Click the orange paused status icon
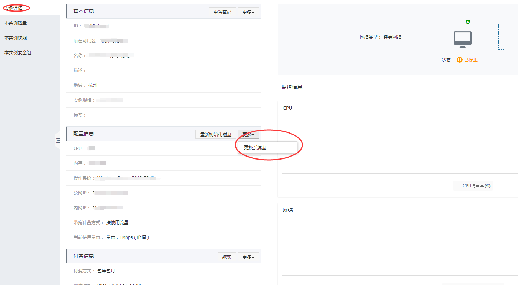The height and width of the screenshot is (285, 518). click(x=460, y=60)
